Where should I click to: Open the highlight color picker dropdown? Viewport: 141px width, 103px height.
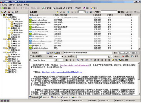84,60
